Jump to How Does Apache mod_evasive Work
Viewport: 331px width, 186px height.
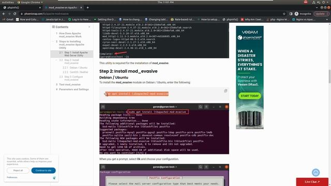pyautogui.click(x=70, y=35)
